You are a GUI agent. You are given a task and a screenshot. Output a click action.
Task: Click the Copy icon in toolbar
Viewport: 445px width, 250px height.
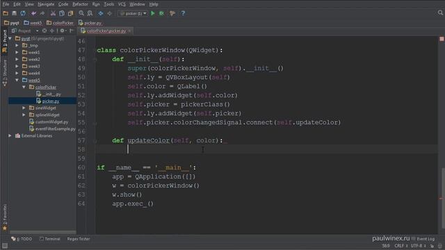pyautogui.click(x=62, y=13)
